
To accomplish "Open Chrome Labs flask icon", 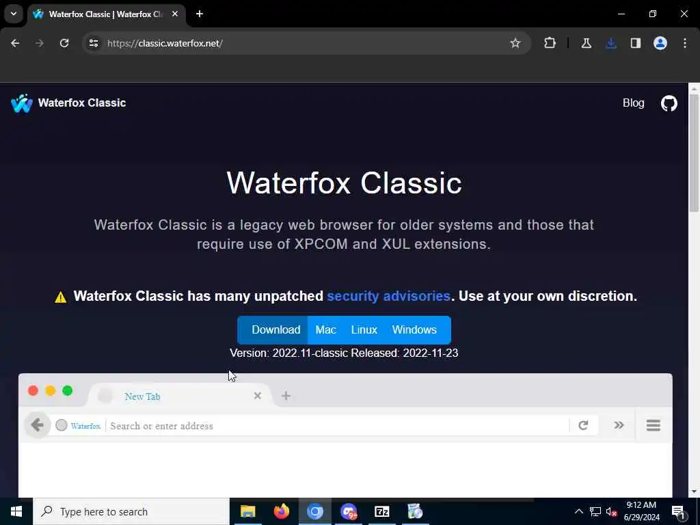I will 586,43.
